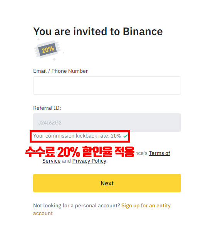Click the yellow Next button

(107, 183)
